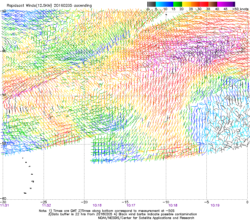Click the purple '10:17' time label
The image size is (250, 220).
click(131, 205)
